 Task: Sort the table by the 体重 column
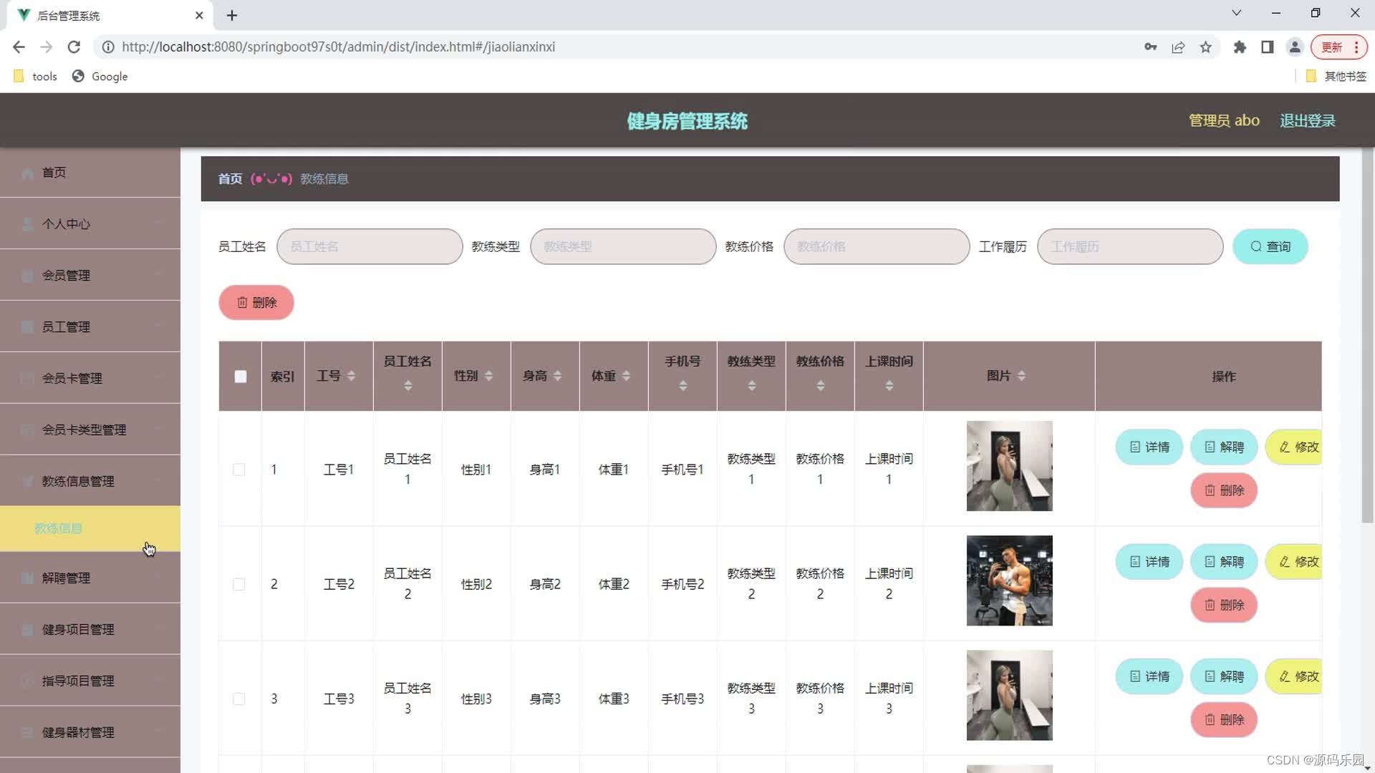627,375
